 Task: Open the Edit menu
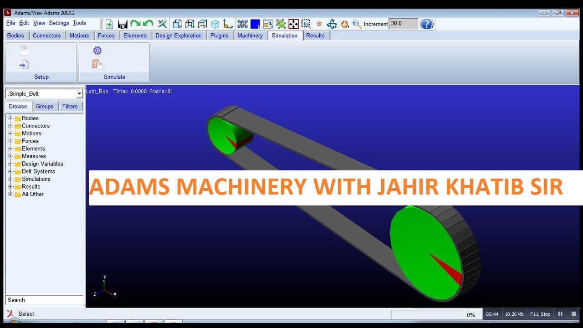tap(24, 23)
